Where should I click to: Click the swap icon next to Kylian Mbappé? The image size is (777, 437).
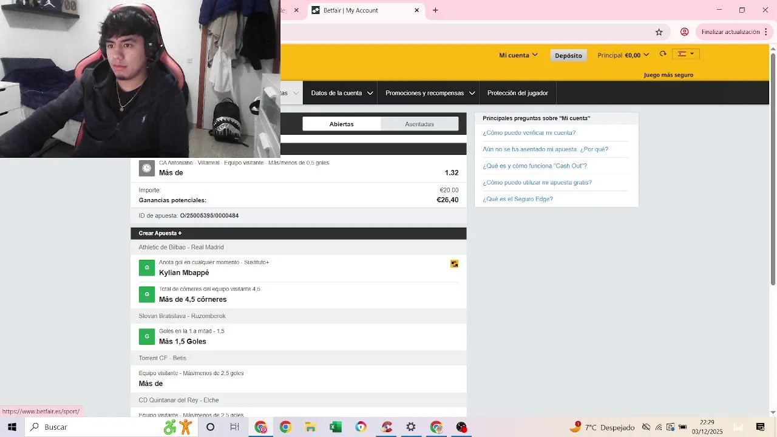[454, 264]
